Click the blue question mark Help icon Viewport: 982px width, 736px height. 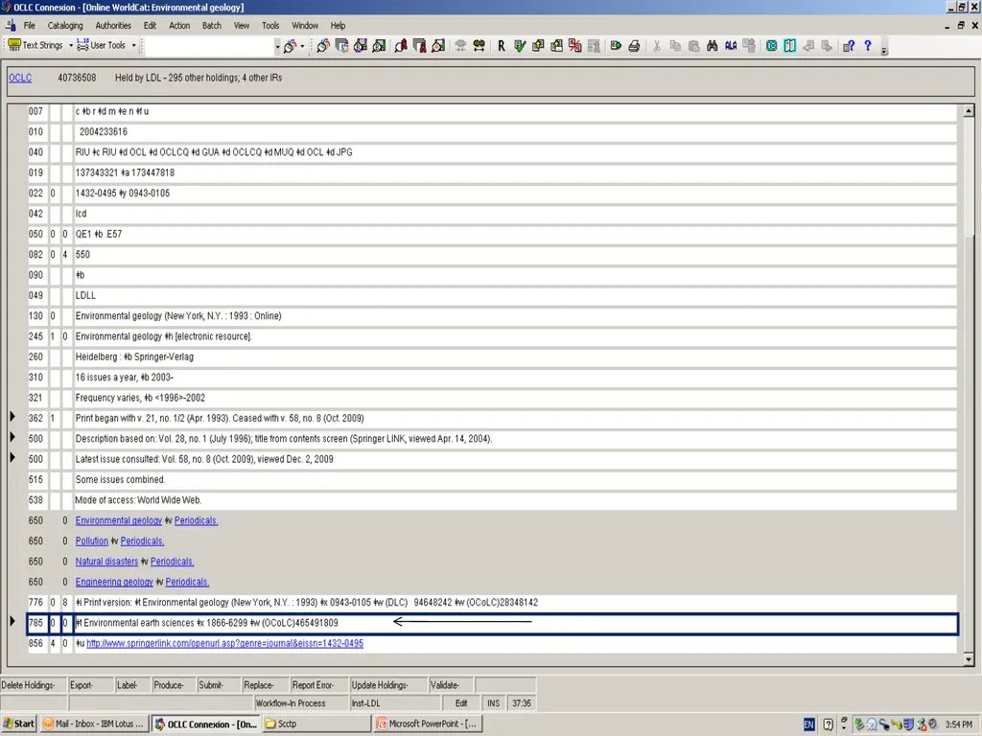pyautogui.click(x=867, y=46)
